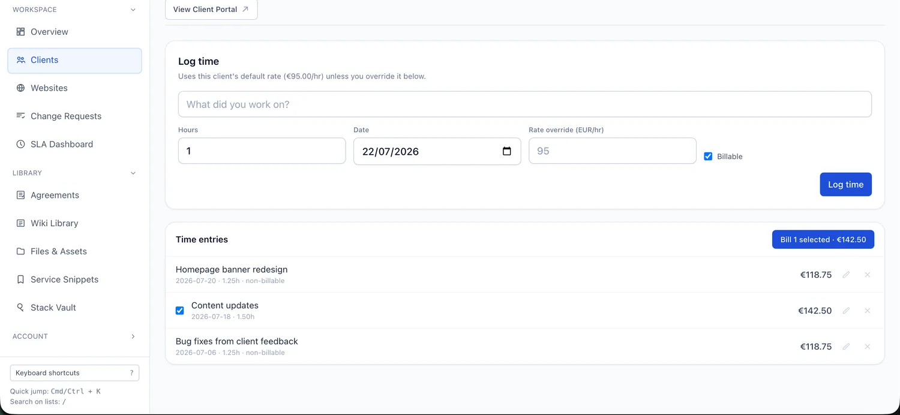Image resolution: width=900 pixels, height=415 pixels.
Task: Open the Overview page
Action: (74, 32)
